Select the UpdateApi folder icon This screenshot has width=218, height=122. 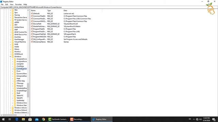point(15,100)
